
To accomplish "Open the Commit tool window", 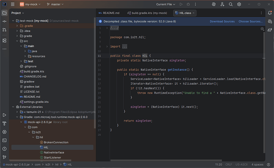I will coord(5,21).
